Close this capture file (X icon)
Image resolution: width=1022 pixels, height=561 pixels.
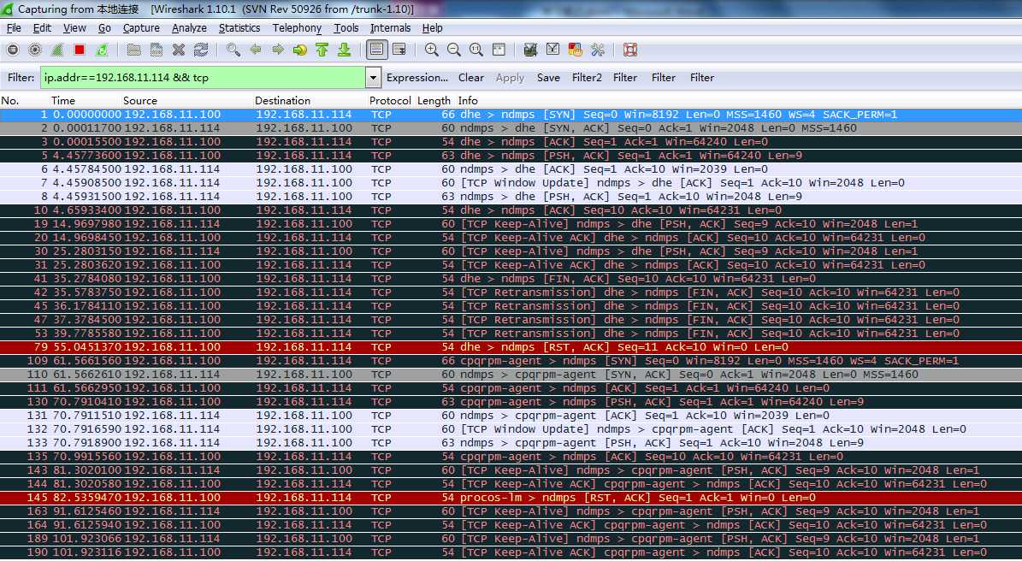tap(179, 50)
